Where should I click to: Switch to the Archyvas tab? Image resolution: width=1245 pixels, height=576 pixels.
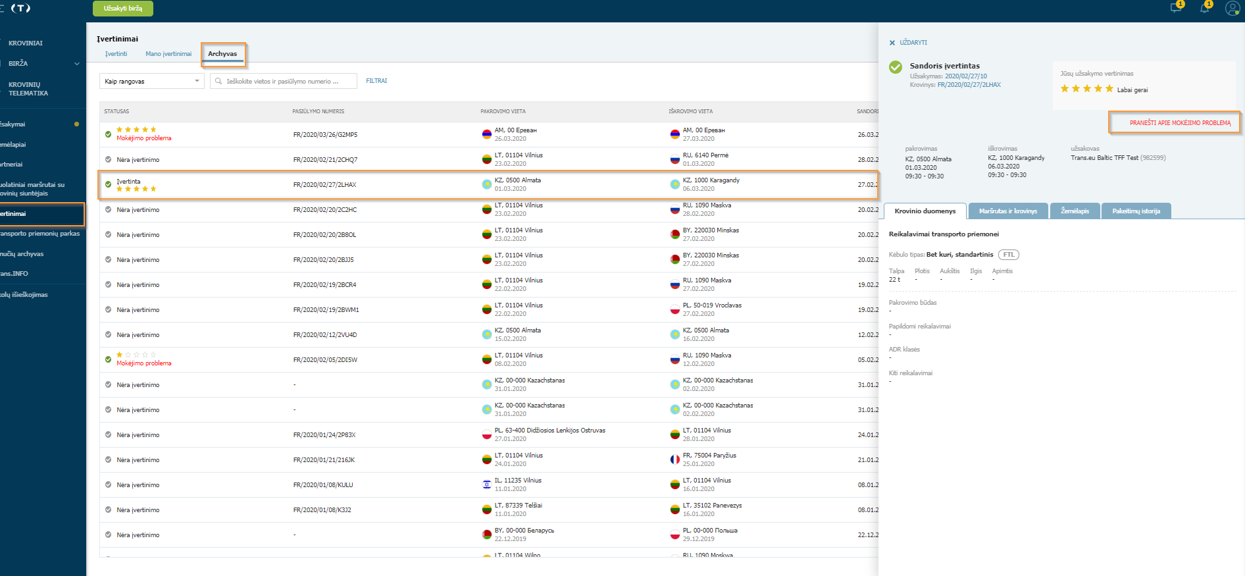point(222,54)
